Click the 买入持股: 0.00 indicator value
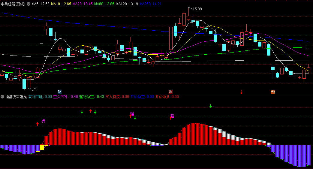313x169 pixels. point(117,97)
